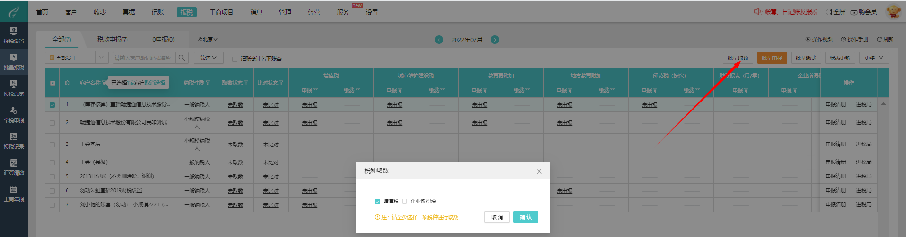Check the 企业所得税 checkbox
The height and width of the screenshot is (237, 906).
click(405, 202)
